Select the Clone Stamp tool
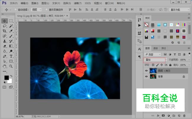Image resolution: width=192 pixels, height=119 pixels. tap(4, 41)
